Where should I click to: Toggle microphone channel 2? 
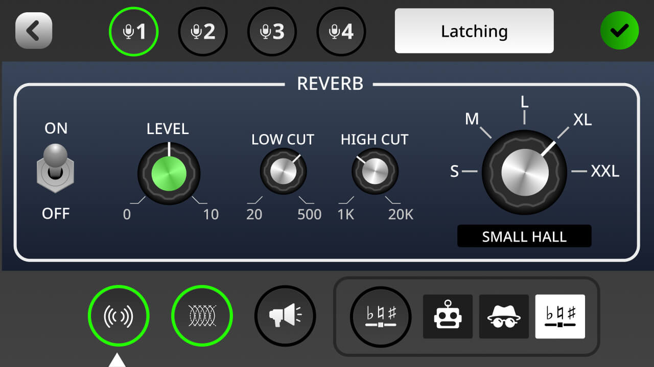coord(202,31)
